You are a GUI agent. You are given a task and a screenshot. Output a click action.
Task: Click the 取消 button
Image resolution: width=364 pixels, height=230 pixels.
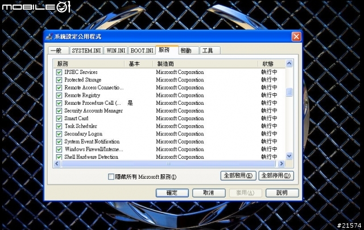(x=209, y=193)
